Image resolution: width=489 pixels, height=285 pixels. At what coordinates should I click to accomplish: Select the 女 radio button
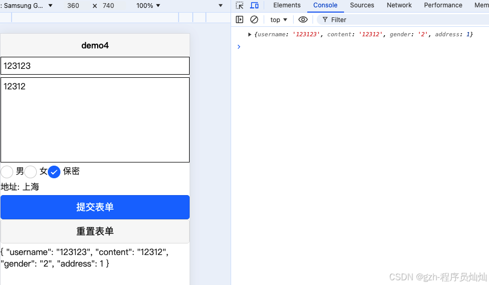click(x=31, y=171)
